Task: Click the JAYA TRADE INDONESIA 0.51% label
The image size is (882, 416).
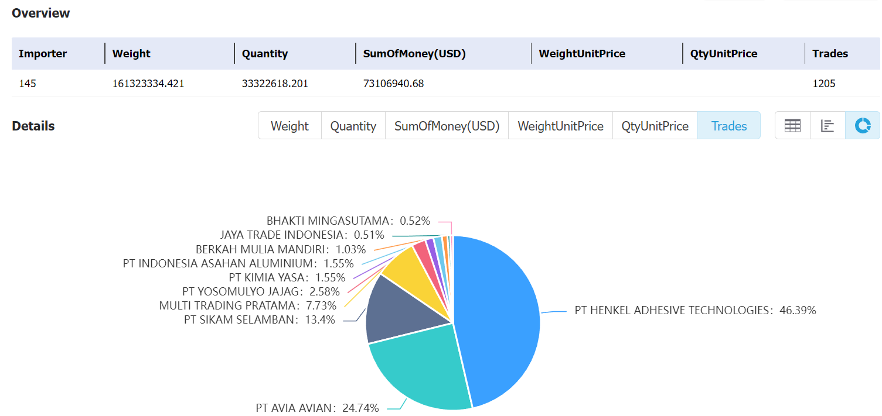Action: (x=302, y=235)
